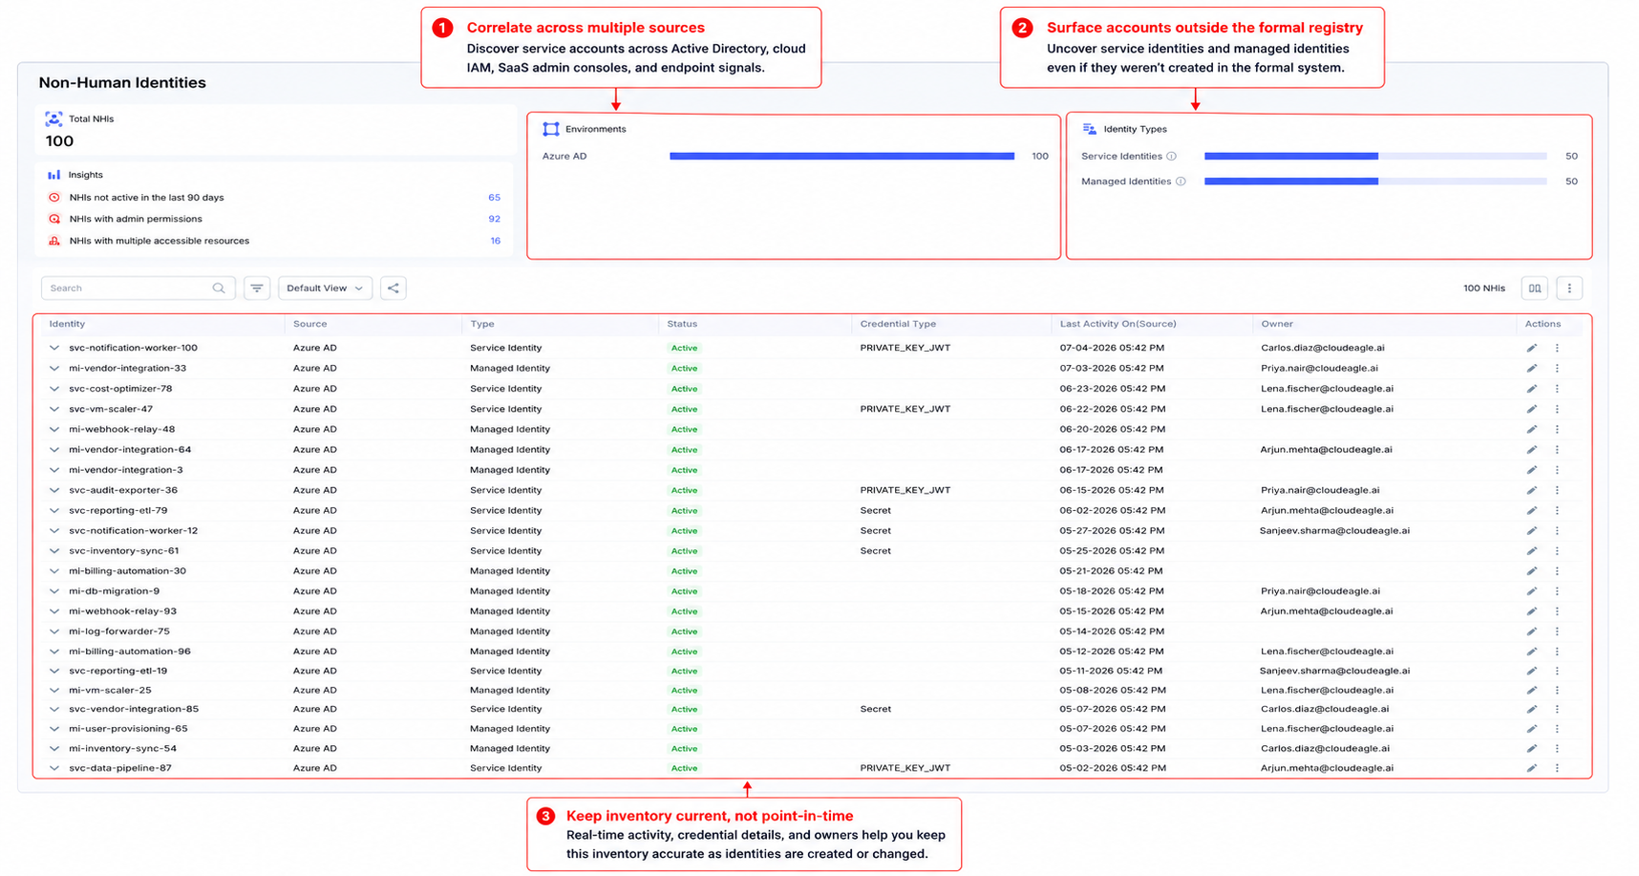
Task: Sort by the Credential Type column header
Action: tap(898, 325)
